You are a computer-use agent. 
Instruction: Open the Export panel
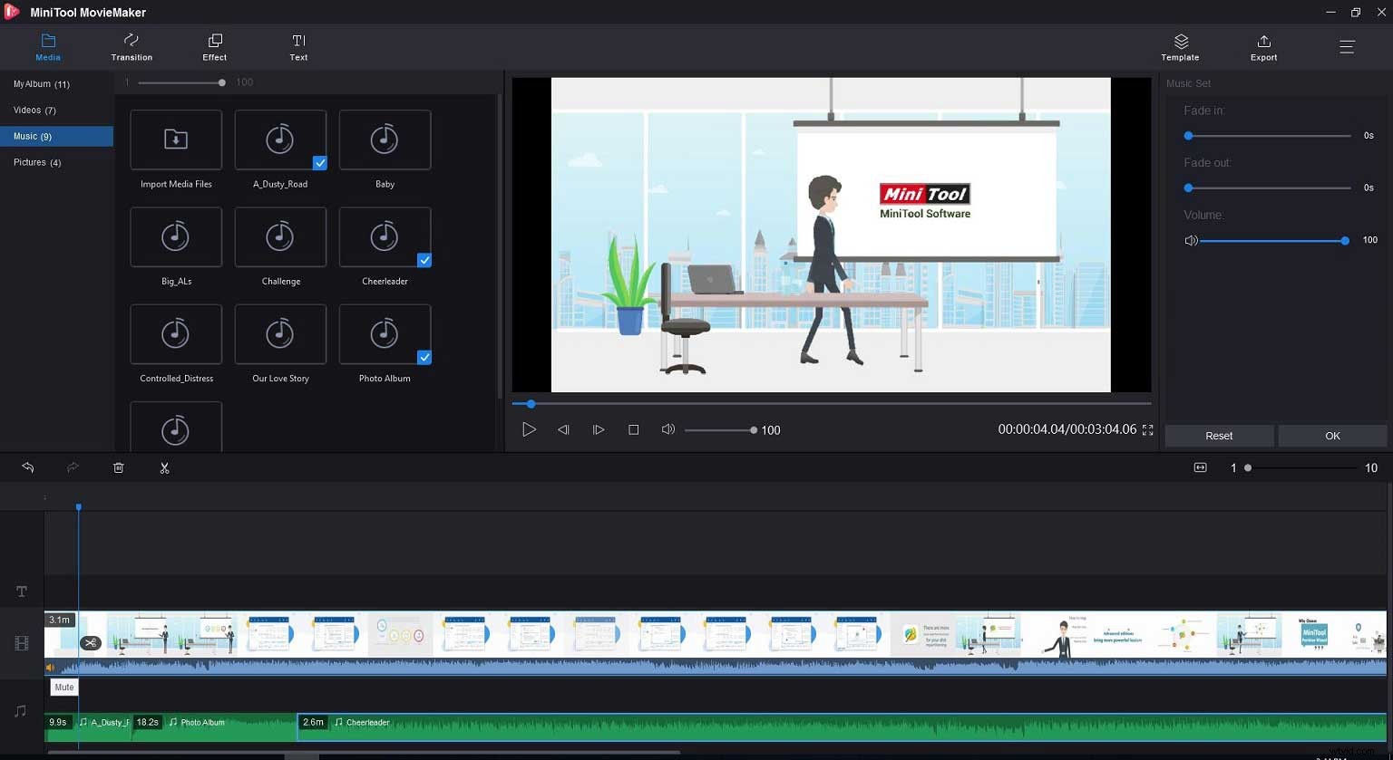coord(1263,46)
